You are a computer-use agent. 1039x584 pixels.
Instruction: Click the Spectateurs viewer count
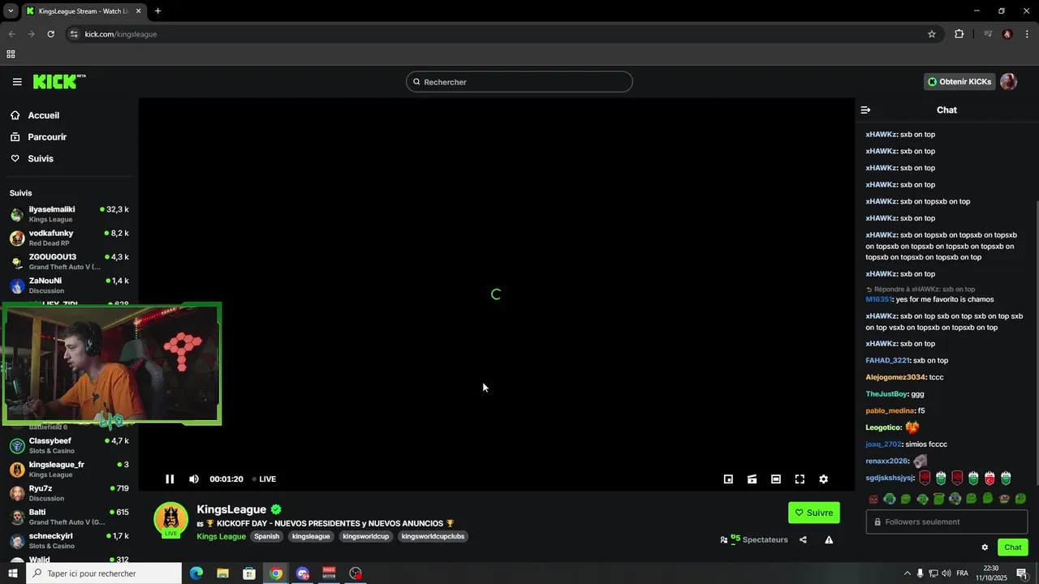(x=753, y=539)
